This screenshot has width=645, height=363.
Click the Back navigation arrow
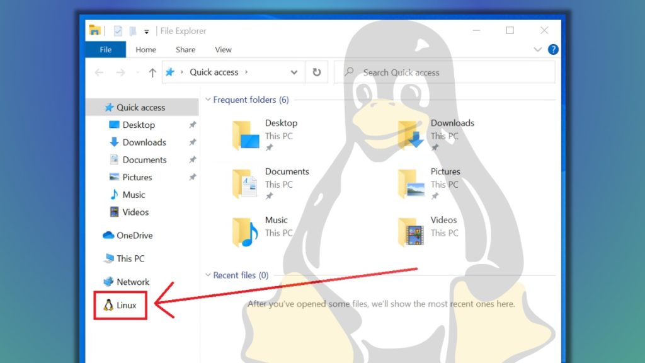pyautogui.click(x=99, y=72)
